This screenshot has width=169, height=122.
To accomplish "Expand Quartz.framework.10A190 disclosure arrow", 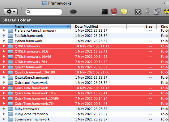I will pos(4,72).
